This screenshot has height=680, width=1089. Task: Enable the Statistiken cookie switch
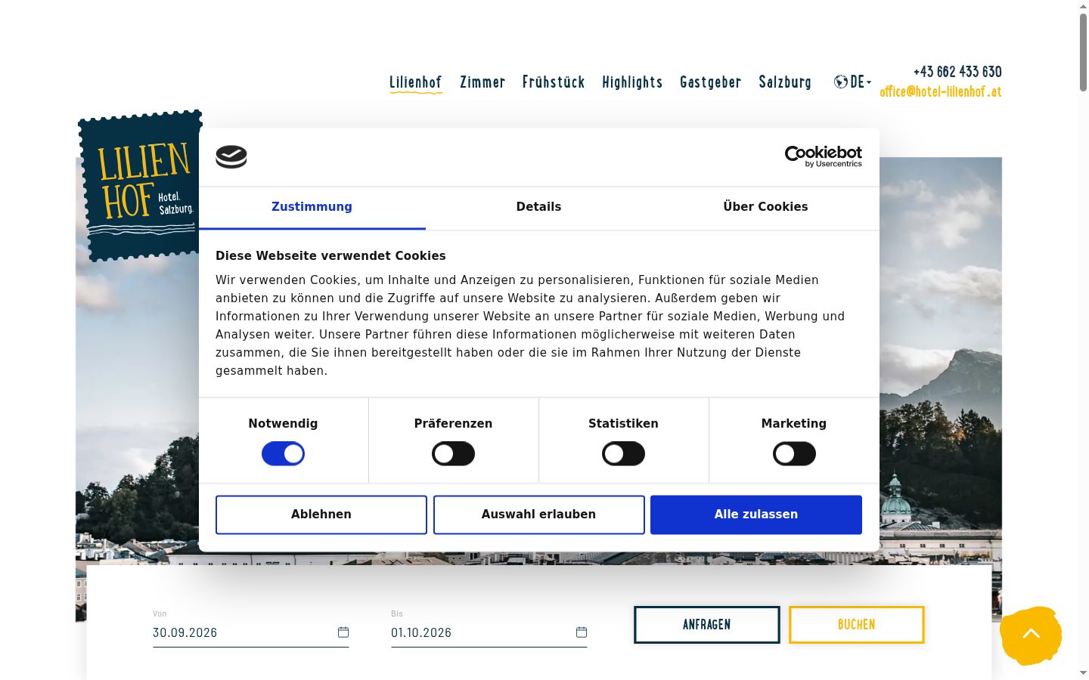[623, 454]
